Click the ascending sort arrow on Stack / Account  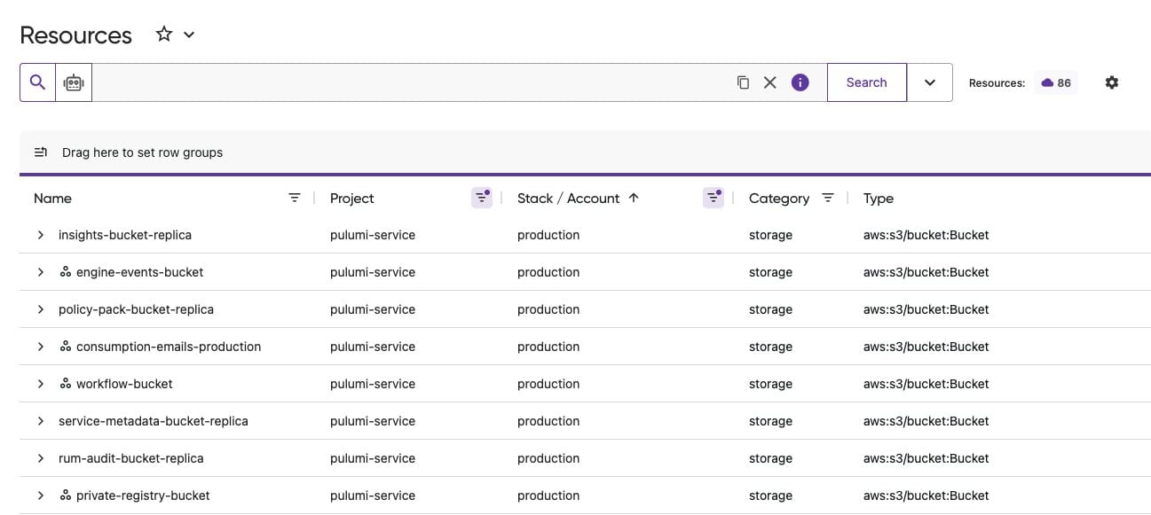click(634, 198)
